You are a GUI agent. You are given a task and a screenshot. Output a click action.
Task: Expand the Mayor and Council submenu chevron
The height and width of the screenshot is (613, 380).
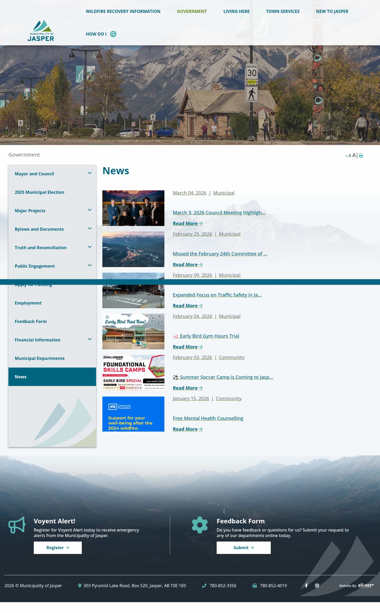point(90,173)
